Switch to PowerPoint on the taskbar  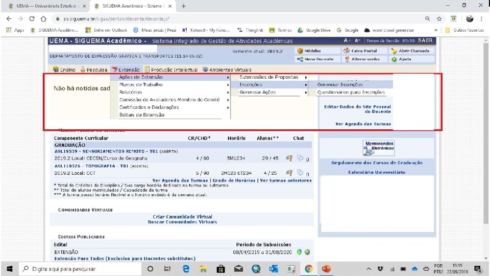pyautogui.click(x=326, y=269)
